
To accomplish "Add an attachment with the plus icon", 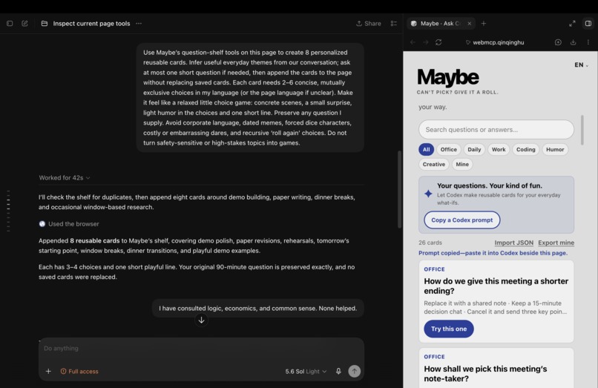I will pyautogui.click(x=48, y=371).
